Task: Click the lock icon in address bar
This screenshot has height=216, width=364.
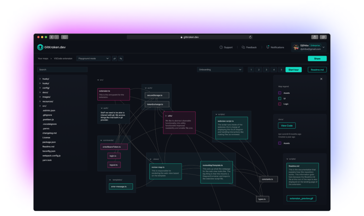Action: pos(182,37)
